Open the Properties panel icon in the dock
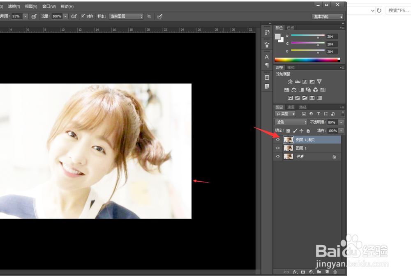 267,78
